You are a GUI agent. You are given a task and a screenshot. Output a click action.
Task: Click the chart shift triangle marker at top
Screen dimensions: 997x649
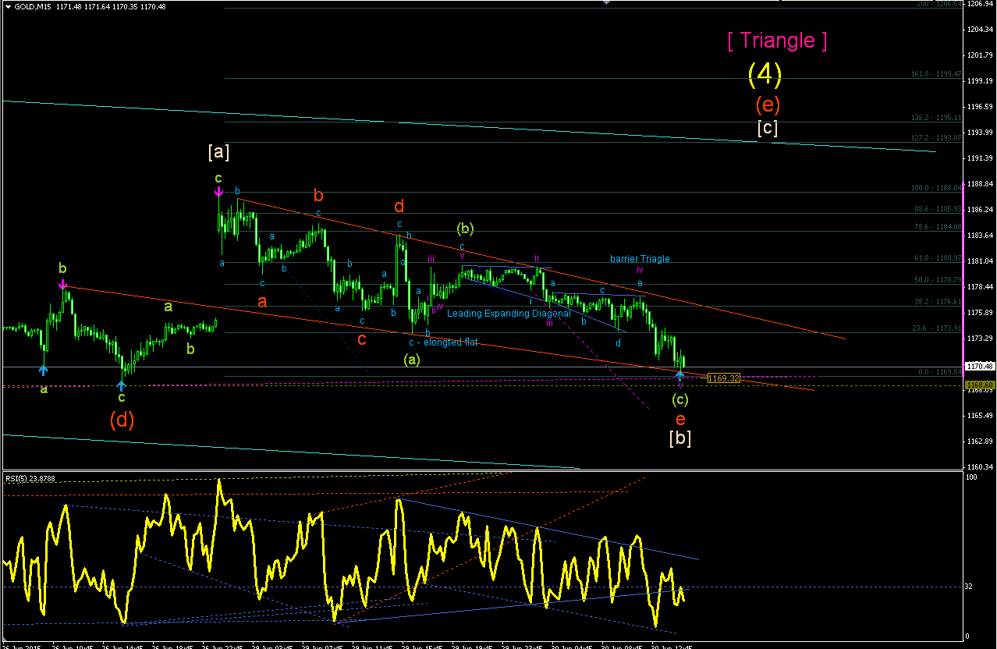(x=606, y=3)
